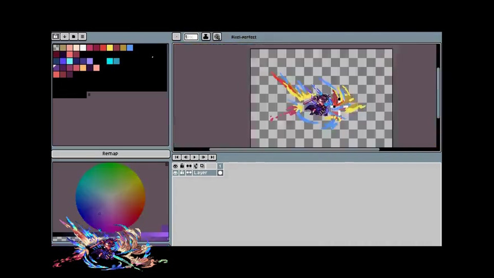Click the timeline header overlapping squares icon

tap(202, 166)
